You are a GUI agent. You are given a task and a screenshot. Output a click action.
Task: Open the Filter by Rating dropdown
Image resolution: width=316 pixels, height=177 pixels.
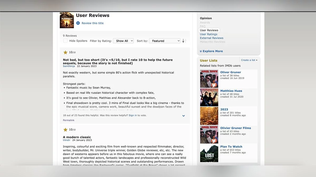tap(123, 41)
